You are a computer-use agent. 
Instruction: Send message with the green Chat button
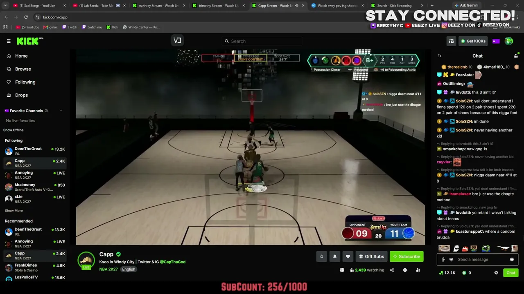pyautogui.click(x=511, y=273)
